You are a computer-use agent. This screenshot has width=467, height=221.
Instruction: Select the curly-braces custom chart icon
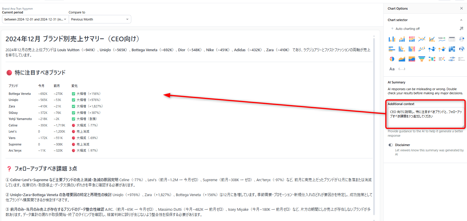[402, 69]
